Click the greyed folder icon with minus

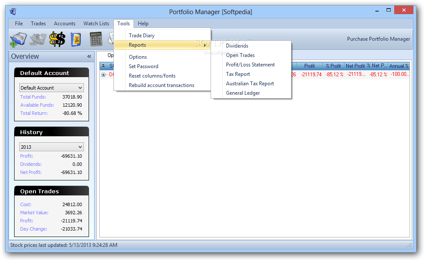tap(38, 39)
